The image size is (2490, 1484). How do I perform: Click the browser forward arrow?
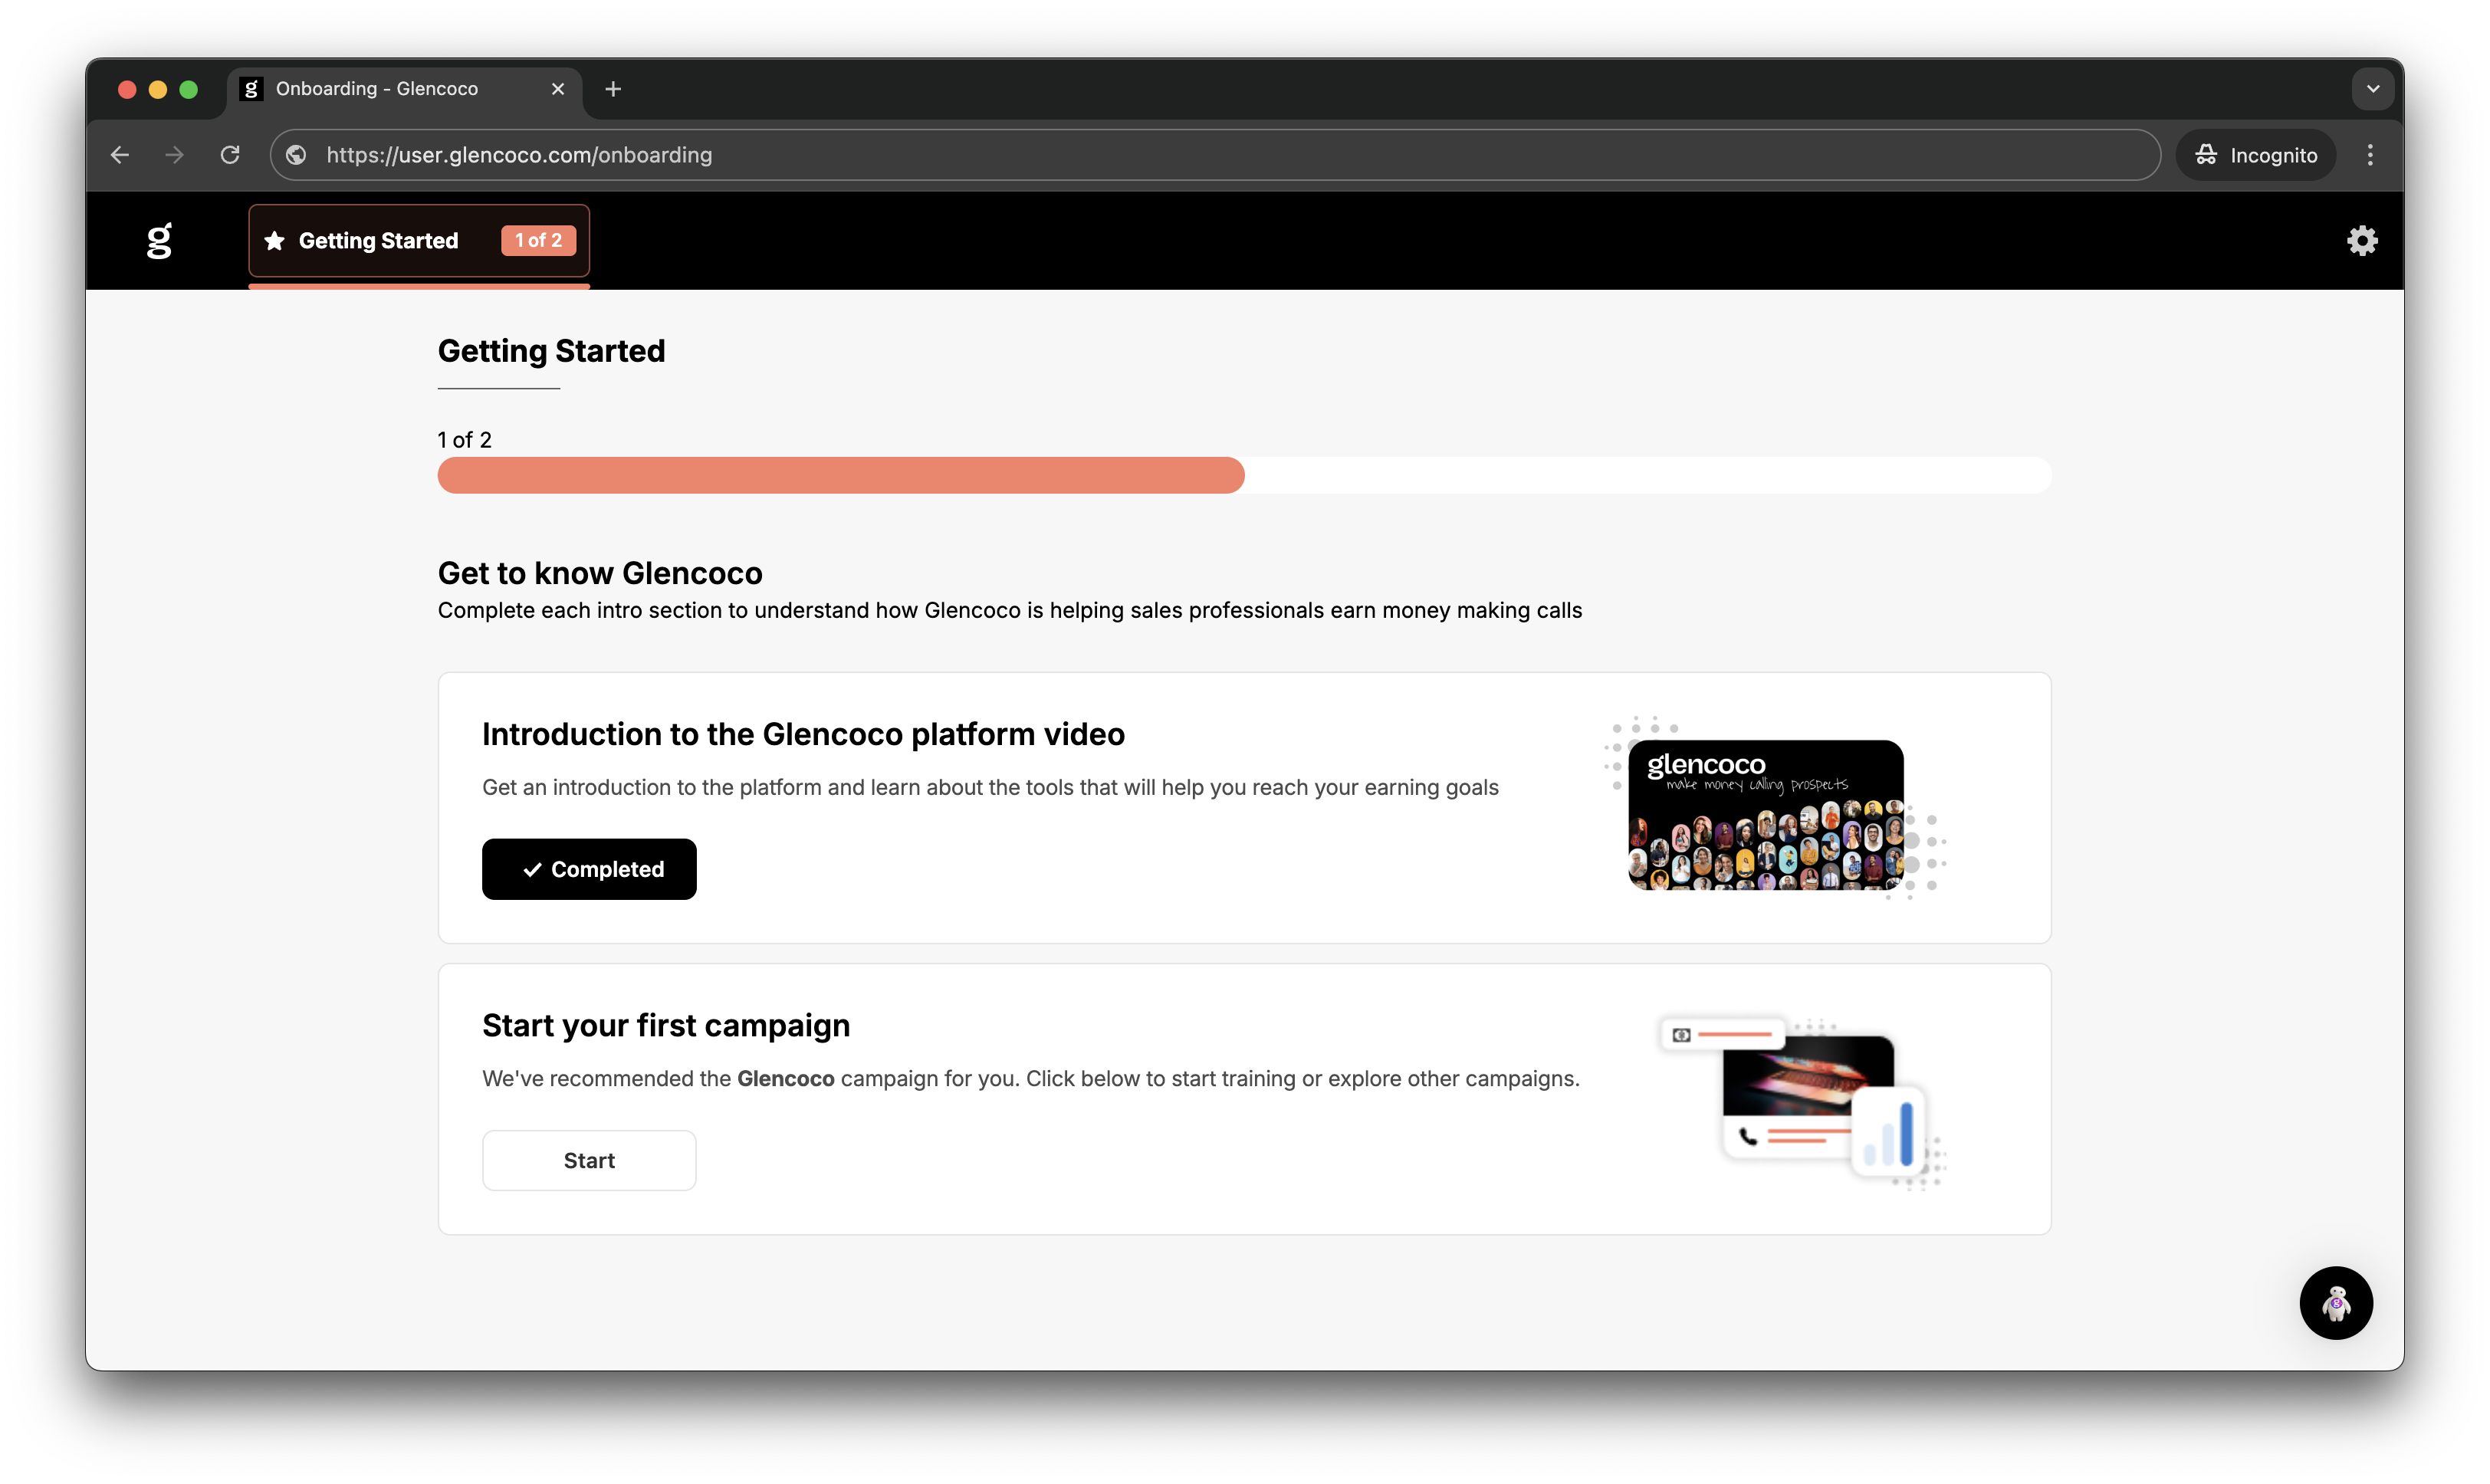tap(175, 155)
